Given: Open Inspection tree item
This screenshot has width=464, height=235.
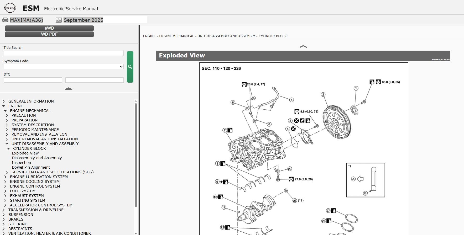Looking at the screenshot, I should pos(21,163).
